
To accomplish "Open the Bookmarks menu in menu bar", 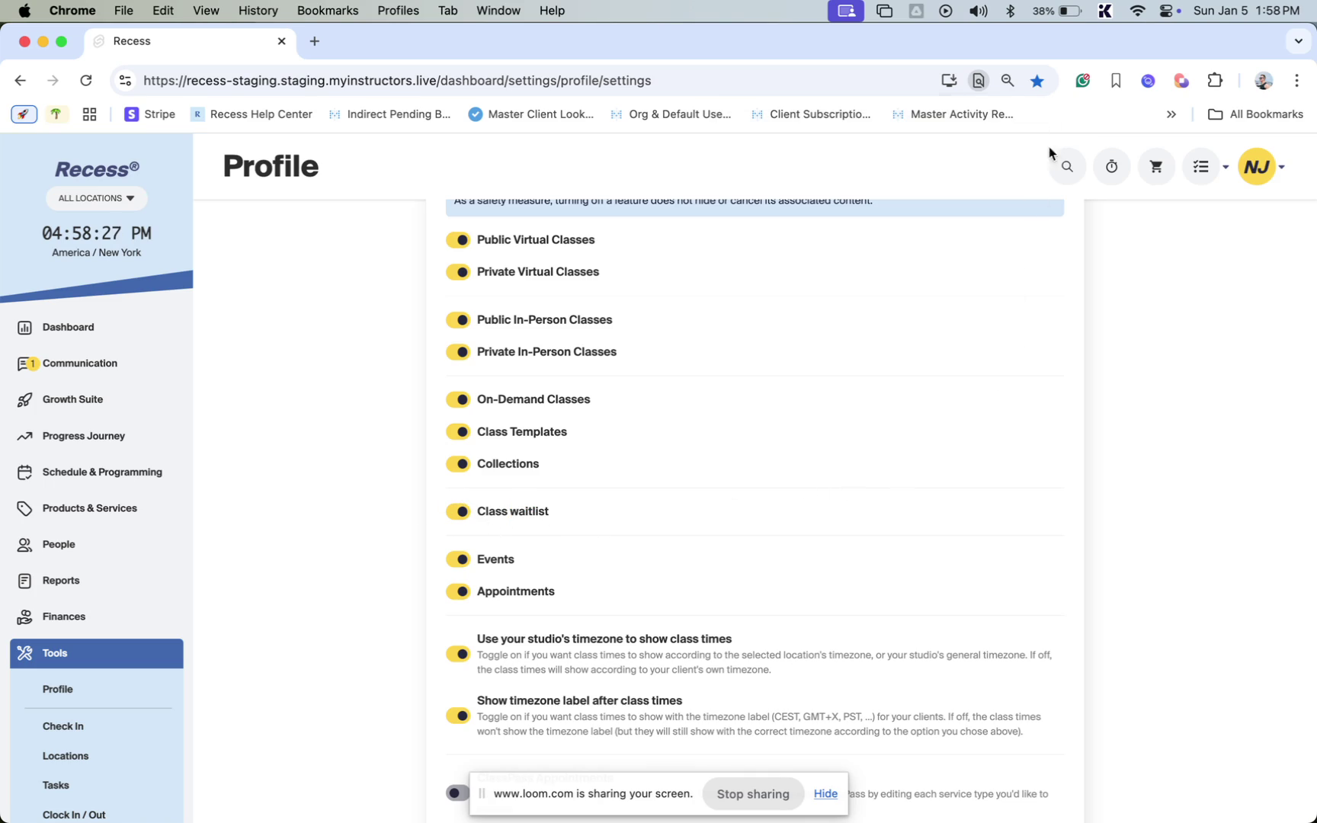I will 327,11.
